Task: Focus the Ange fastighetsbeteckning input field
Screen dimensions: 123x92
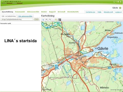Action: point(17,19)
